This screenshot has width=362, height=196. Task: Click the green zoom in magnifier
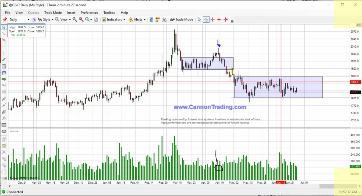pos(75,20)
